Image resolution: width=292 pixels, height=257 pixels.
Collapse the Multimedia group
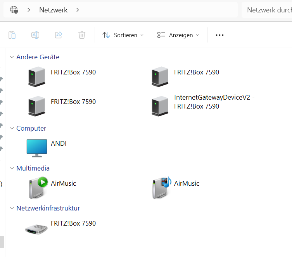point(12,168)
